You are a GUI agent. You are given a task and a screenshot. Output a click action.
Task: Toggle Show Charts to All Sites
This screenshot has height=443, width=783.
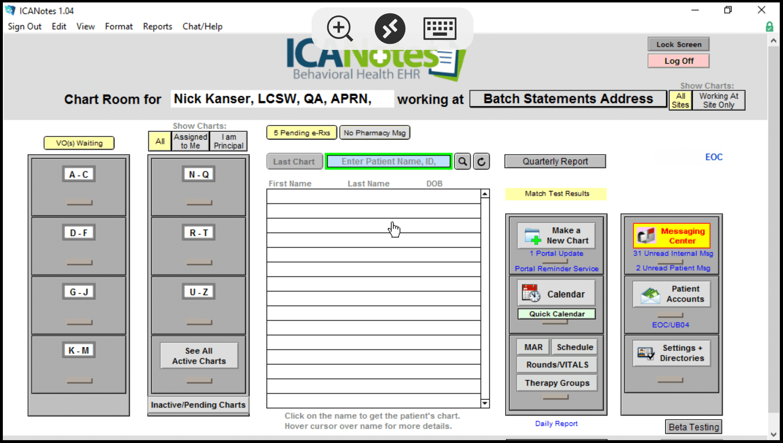(680, 100)
